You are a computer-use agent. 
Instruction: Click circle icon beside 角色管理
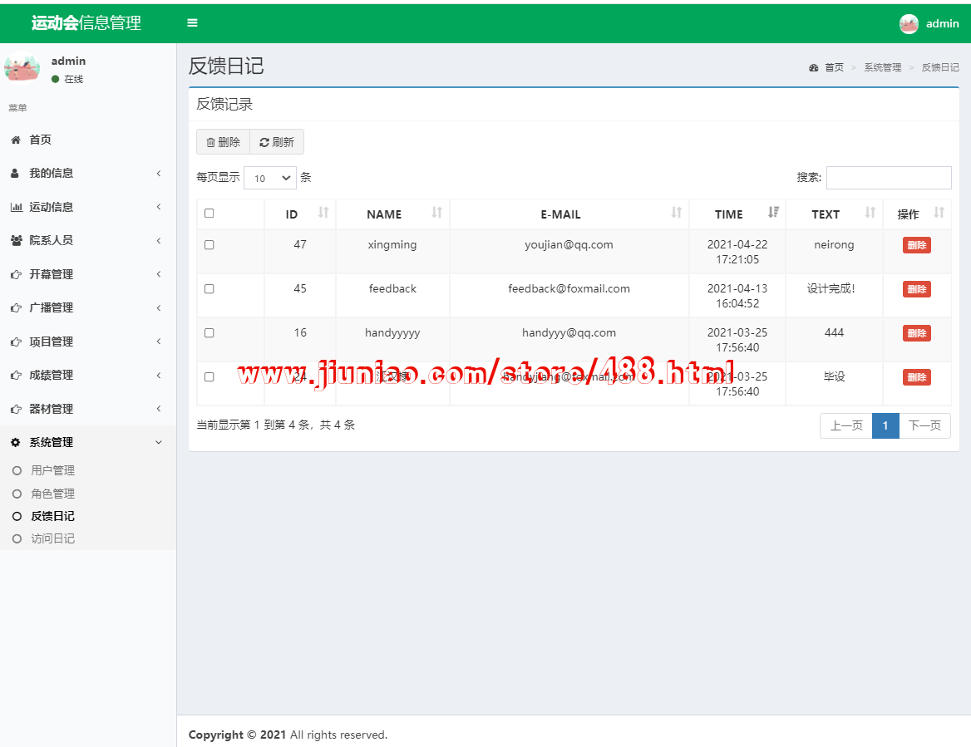[17, 494]
